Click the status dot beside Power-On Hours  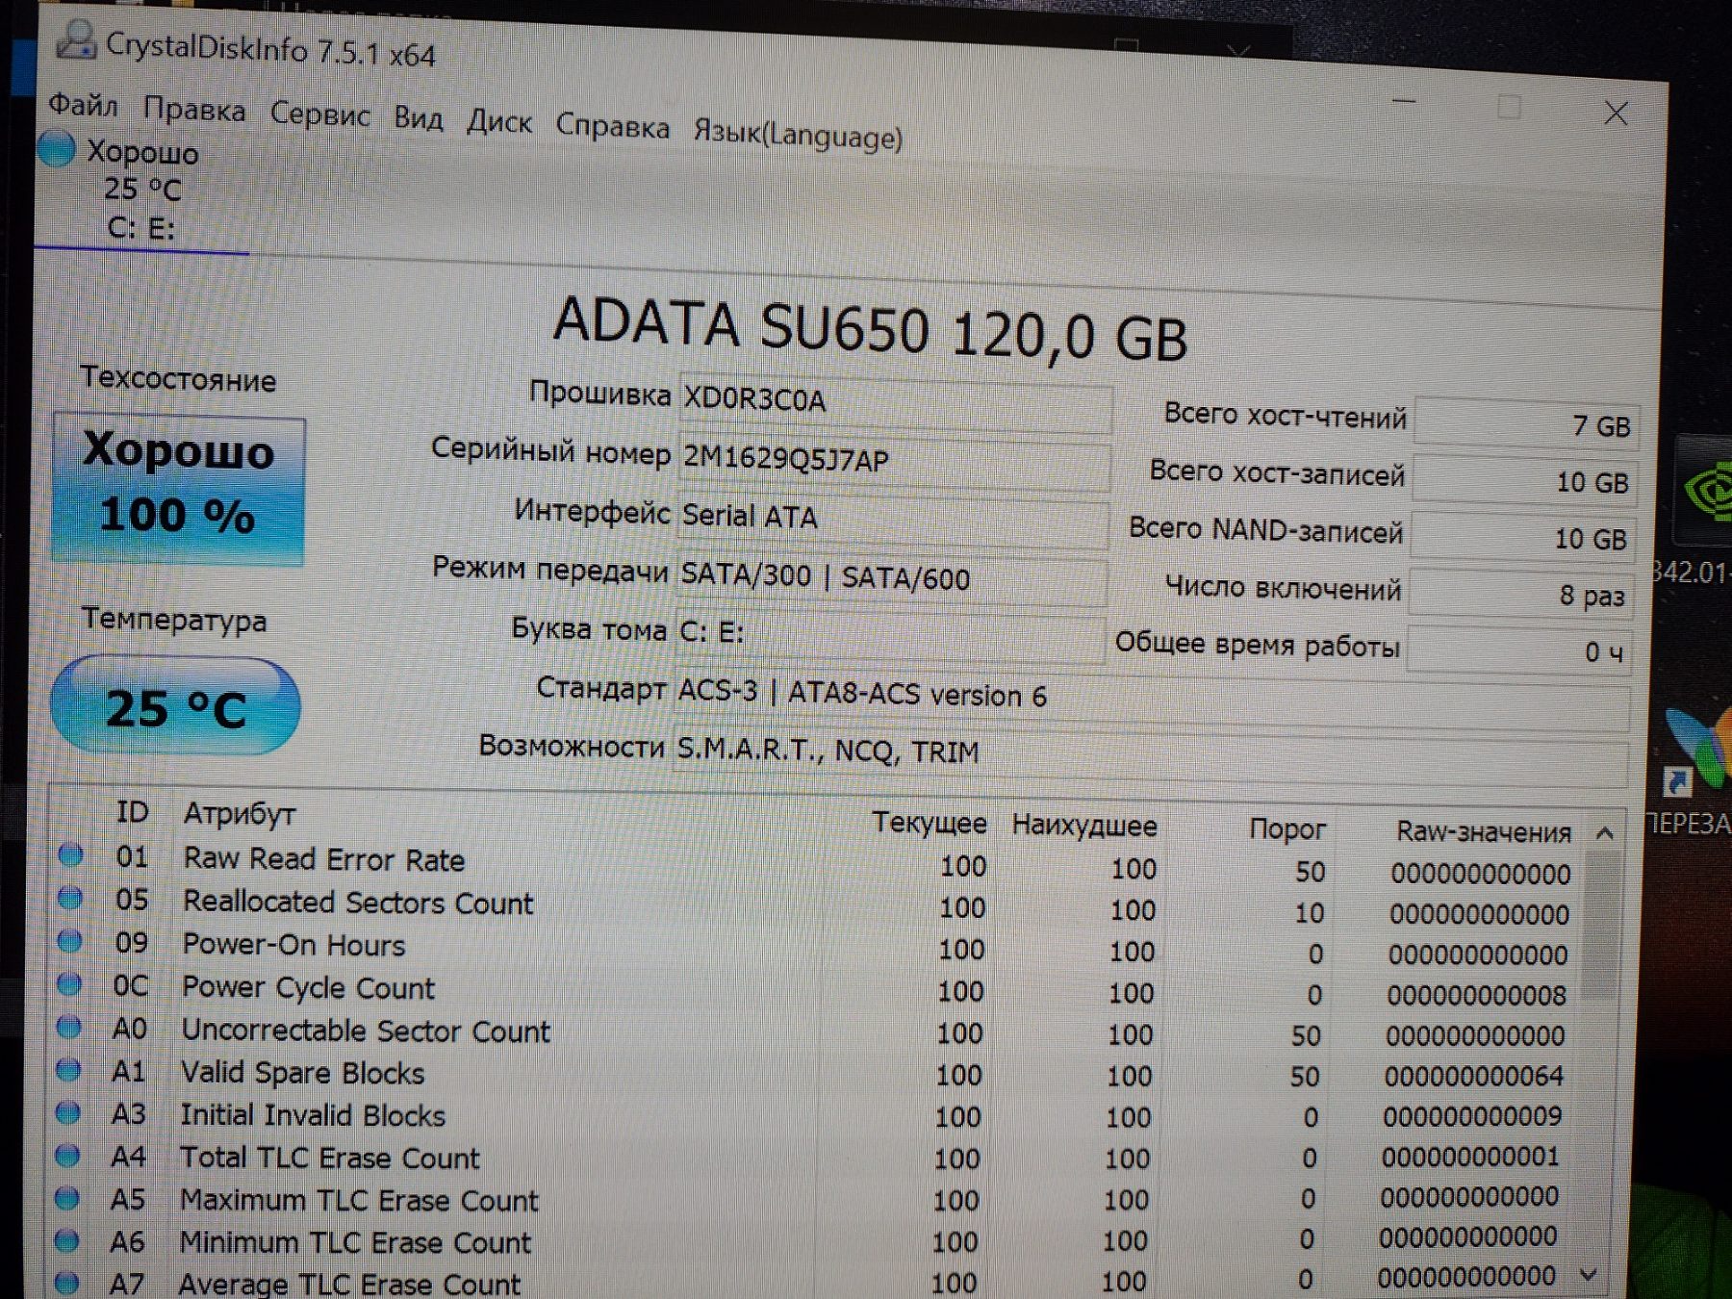[69, 941]
